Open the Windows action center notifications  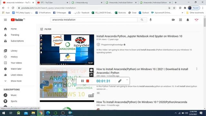[x=201, y=113]
